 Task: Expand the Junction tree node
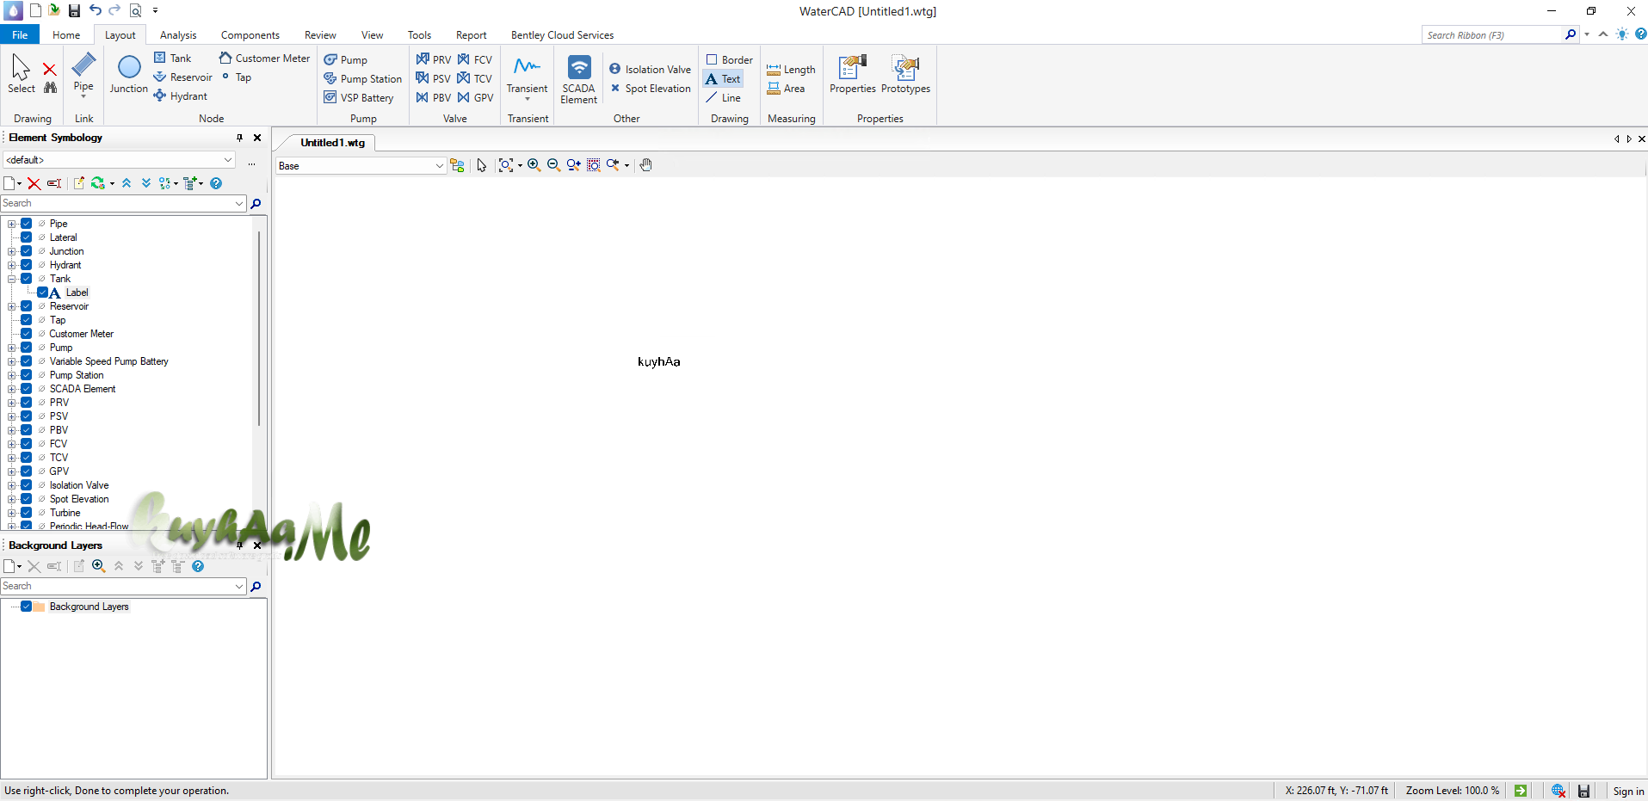point(12,251)
